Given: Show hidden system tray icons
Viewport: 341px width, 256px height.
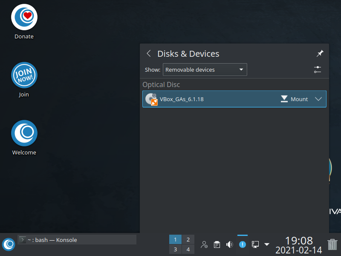Looking at the screenshot, I should click(267, 244).
